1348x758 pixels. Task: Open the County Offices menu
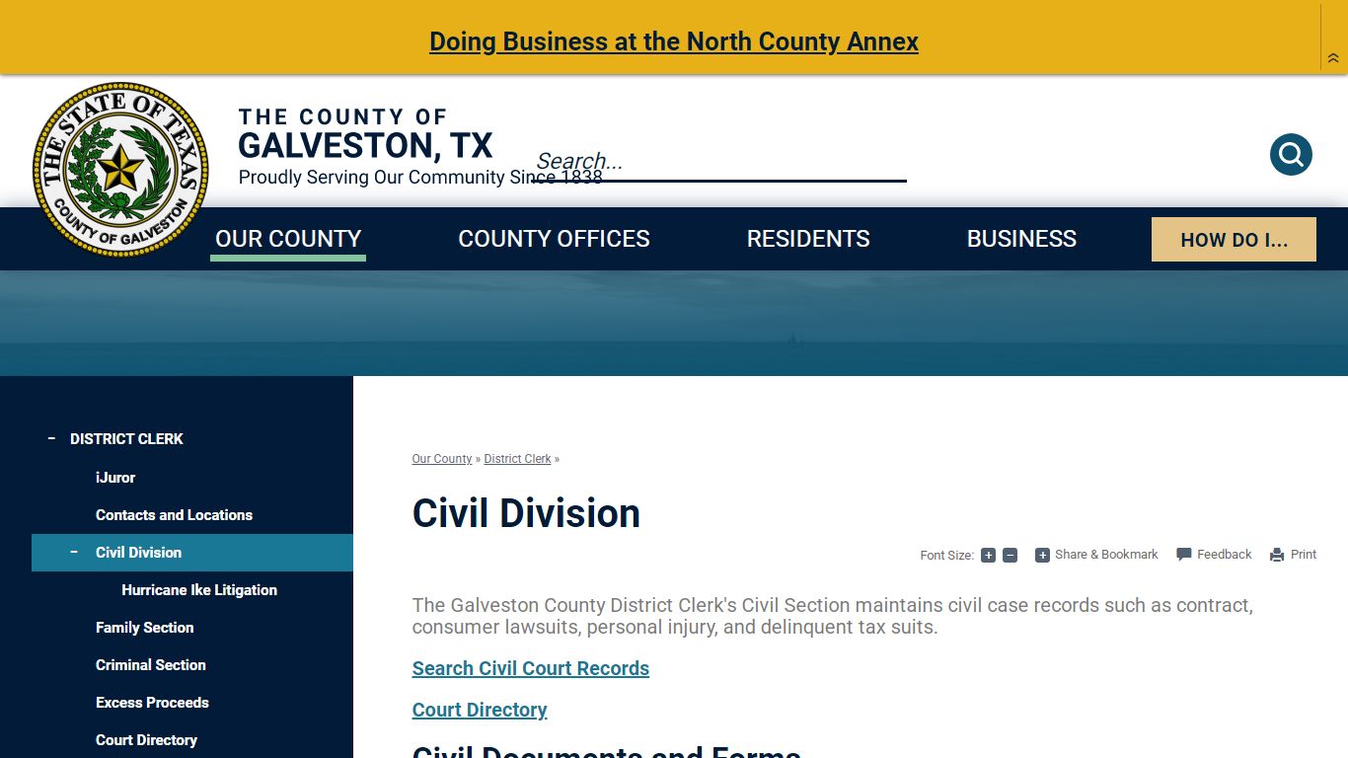[555, 239]
